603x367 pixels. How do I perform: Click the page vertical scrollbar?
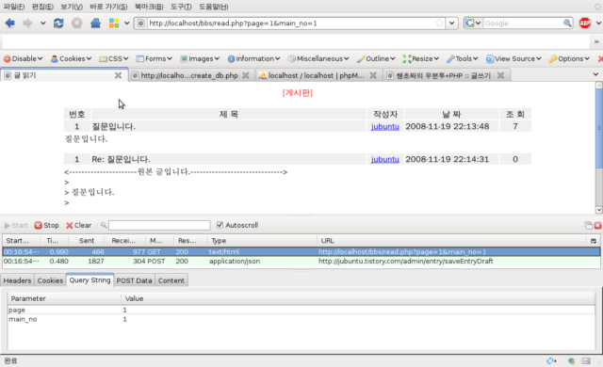tap(599, 148)
